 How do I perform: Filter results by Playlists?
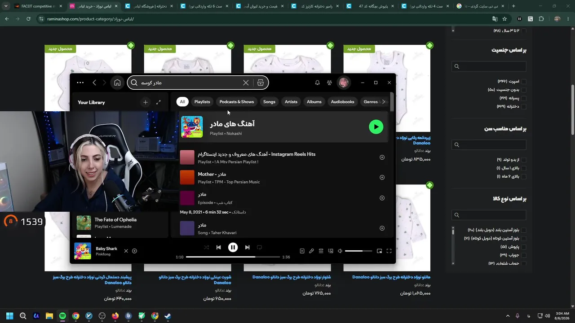[202, 102]
